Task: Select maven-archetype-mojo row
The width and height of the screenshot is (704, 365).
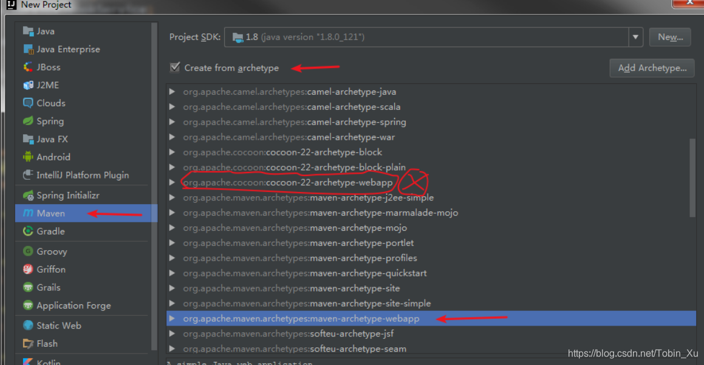Action: (431, 228)
